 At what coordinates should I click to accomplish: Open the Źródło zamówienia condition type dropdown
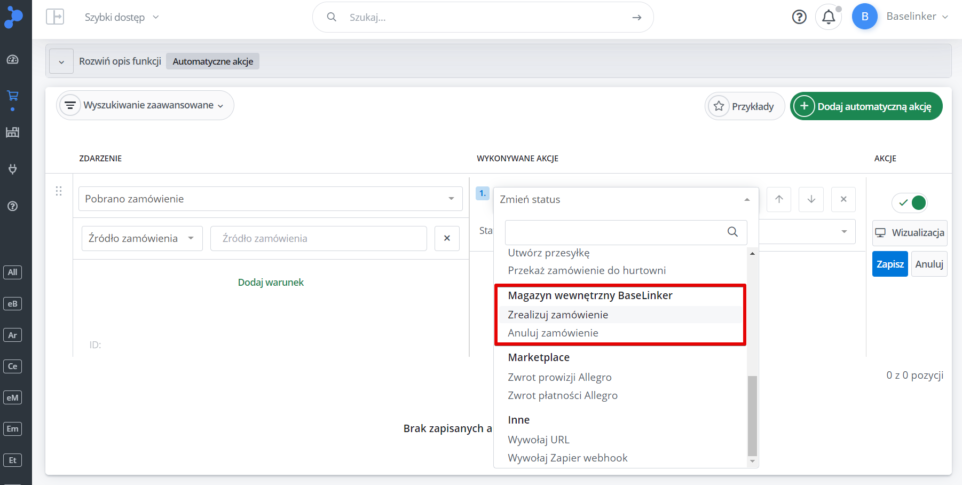point(142,238)
